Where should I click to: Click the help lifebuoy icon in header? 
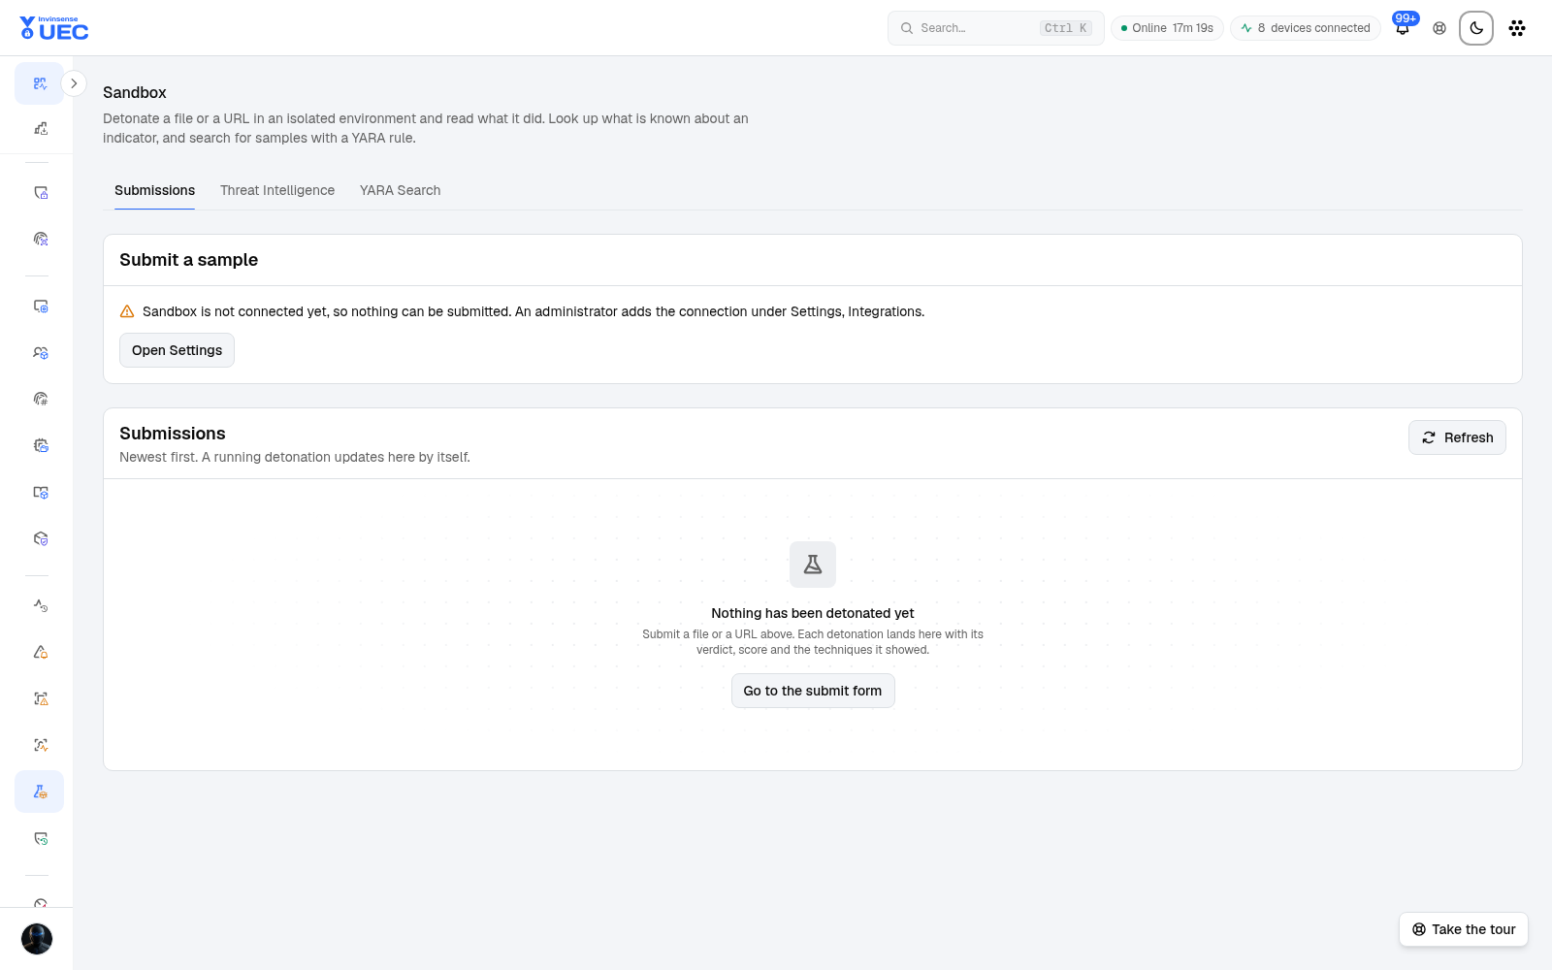pyautogui.click(x=1439, y=28)
